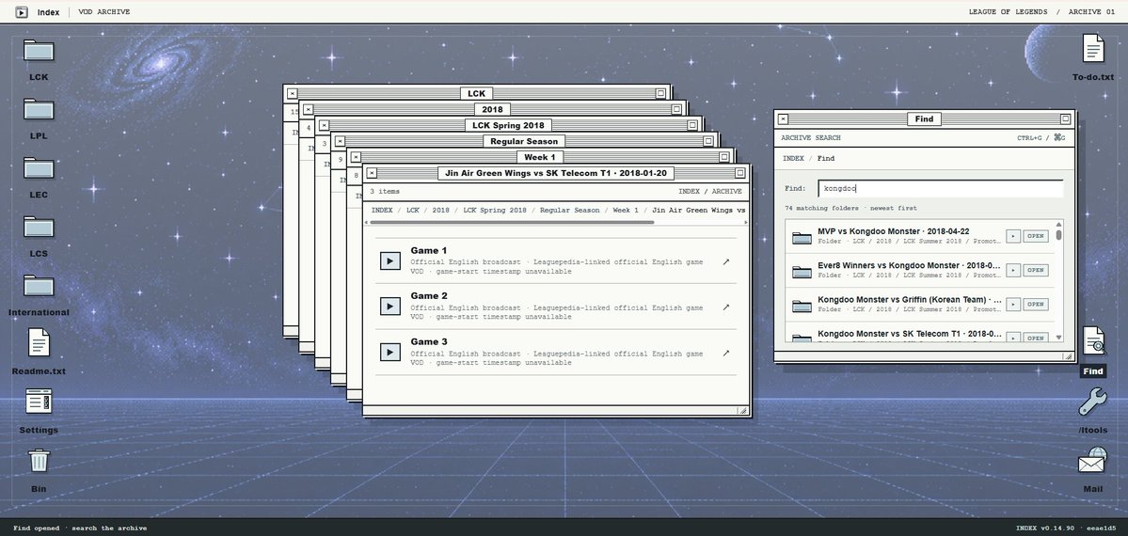Open Game 2 external link arrow

(726, 307)
